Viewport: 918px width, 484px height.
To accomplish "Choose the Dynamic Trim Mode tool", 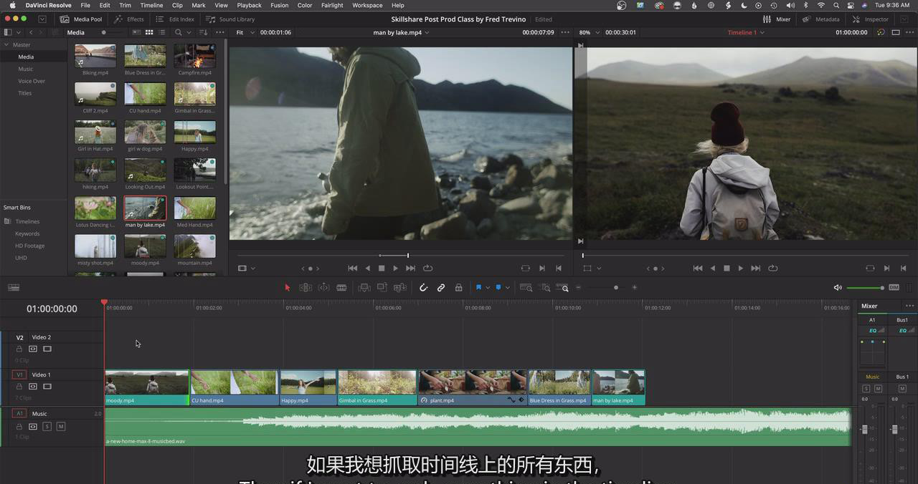I will point(323,288).
